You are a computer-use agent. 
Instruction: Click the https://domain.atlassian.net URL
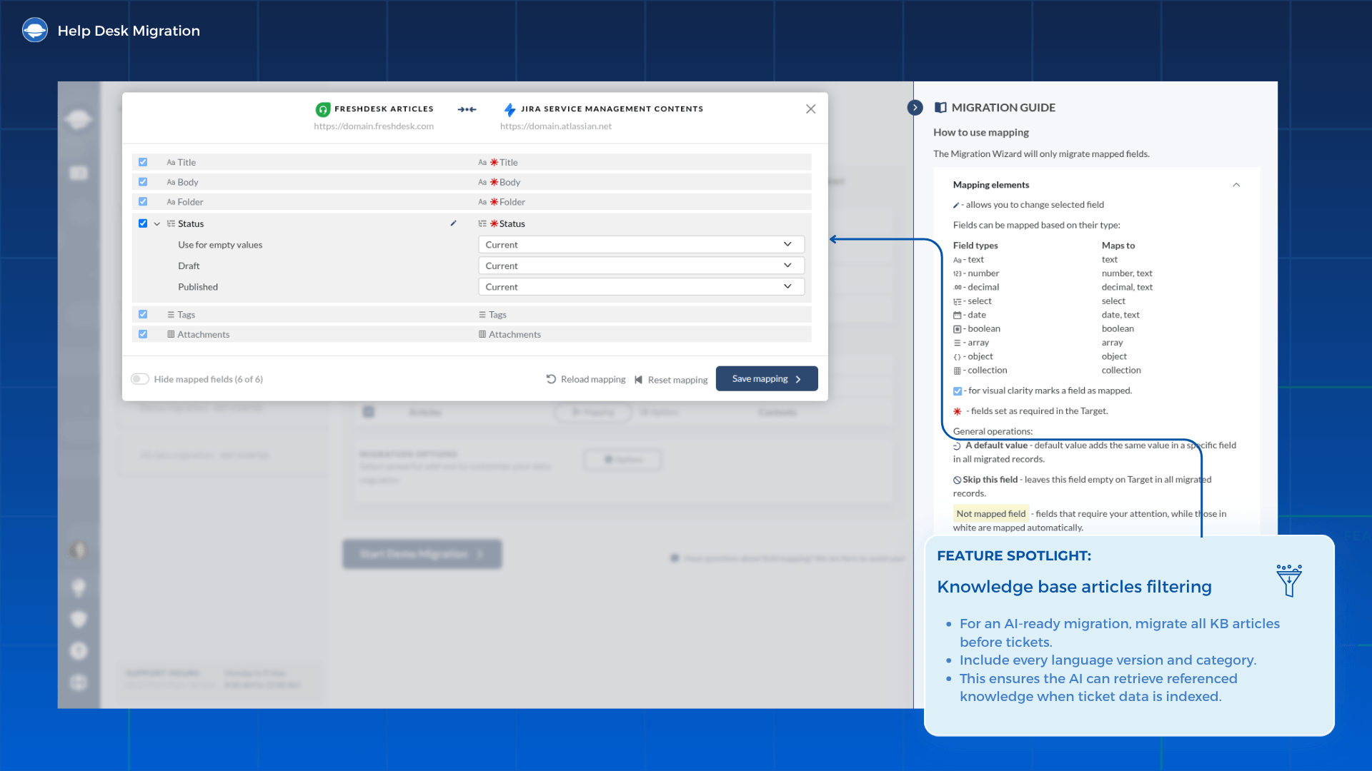tap(556, 126)
